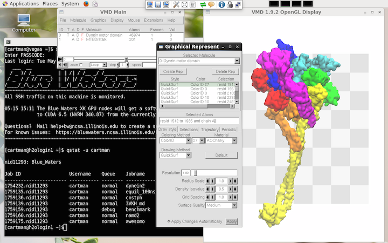Toggle Fixed flag F for MTBD/stalk molecule
The width and height of the screenshot is (388, 243).
82,39
